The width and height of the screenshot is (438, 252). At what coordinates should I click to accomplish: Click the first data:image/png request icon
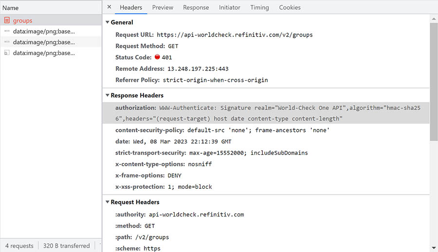click(7, 31)
